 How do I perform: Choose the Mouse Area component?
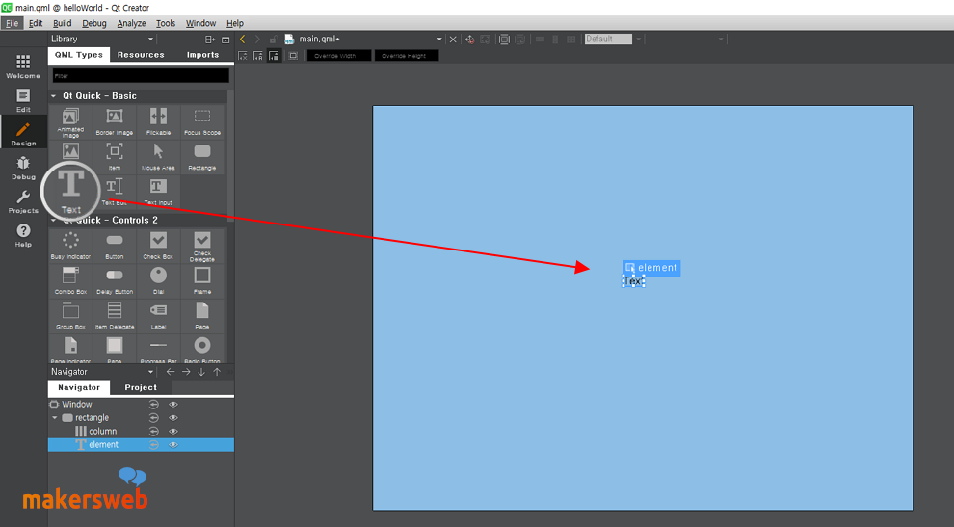[158, 157]
